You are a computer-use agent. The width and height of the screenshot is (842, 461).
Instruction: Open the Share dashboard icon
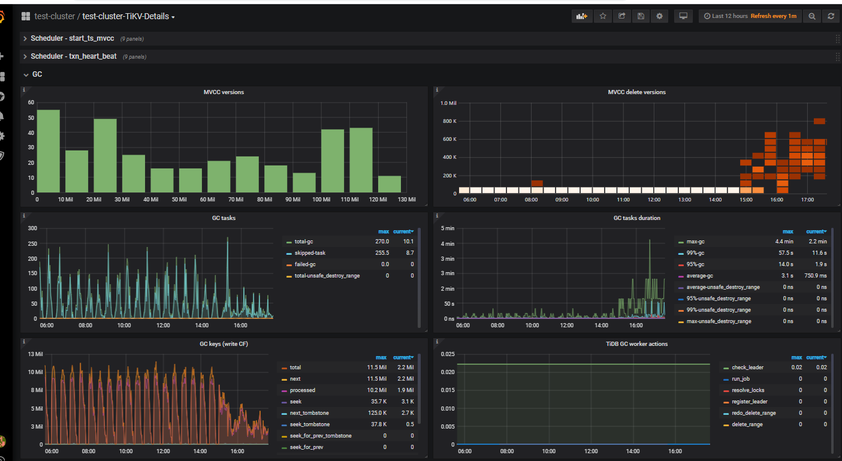(622, 16)
